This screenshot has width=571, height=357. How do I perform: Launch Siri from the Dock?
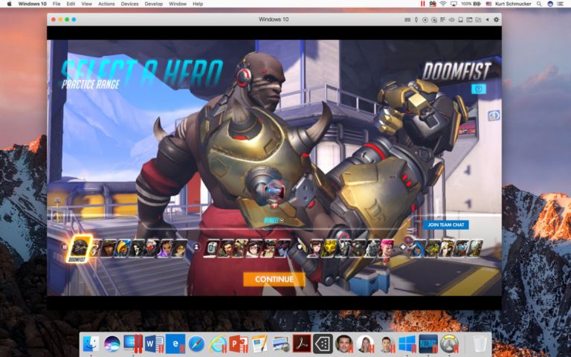click(x=112, y=344)
